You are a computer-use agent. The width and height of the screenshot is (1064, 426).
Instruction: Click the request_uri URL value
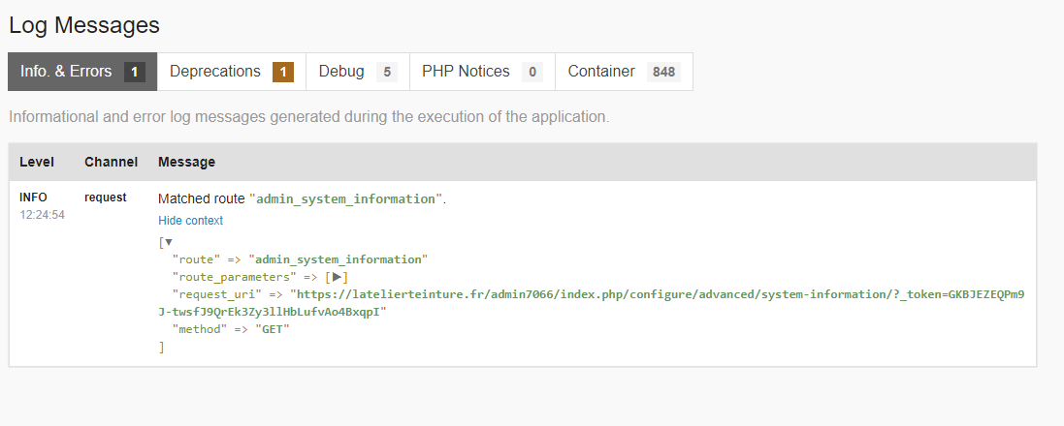[x=591, y=303]
